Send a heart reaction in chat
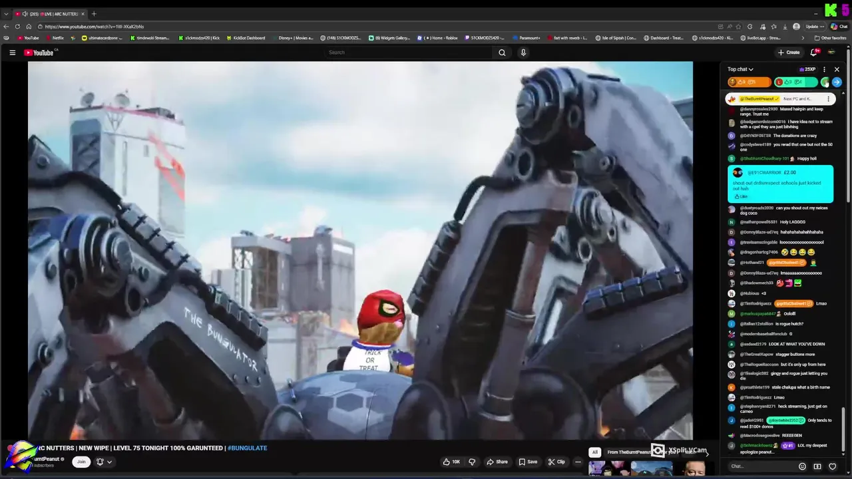This screenshot has height=479, width=852. 832,466
